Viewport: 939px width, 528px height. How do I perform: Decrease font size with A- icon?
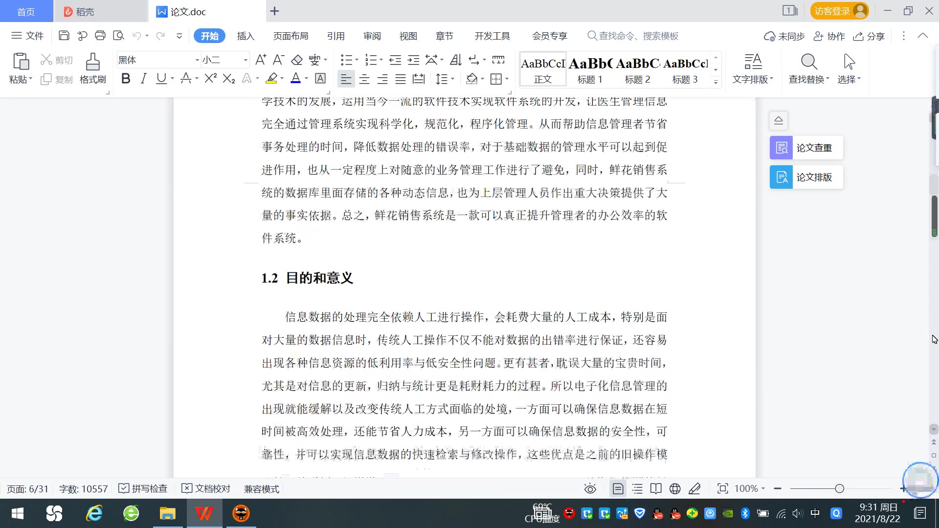click(278, 60)
